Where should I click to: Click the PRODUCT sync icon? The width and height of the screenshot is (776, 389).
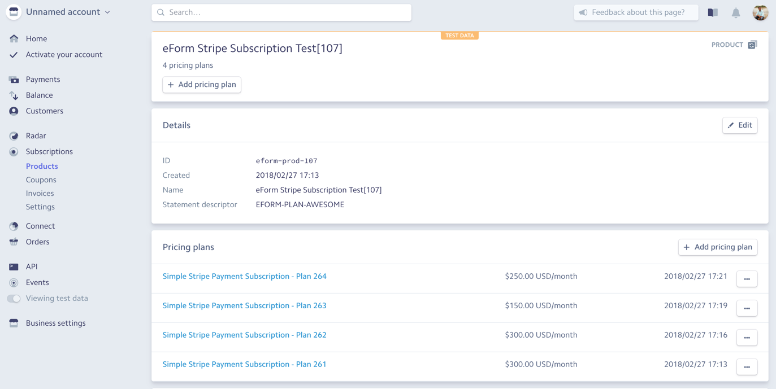(752, 45)
